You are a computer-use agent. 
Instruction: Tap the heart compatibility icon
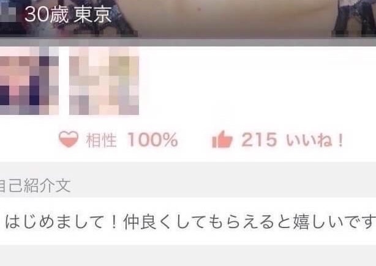point(69,139)
